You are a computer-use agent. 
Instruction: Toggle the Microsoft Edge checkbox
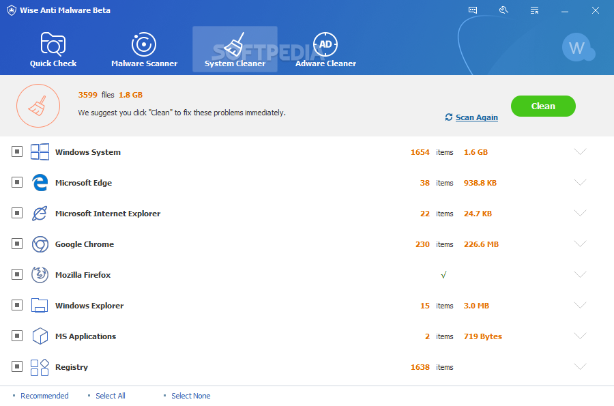tap(17, 182)
